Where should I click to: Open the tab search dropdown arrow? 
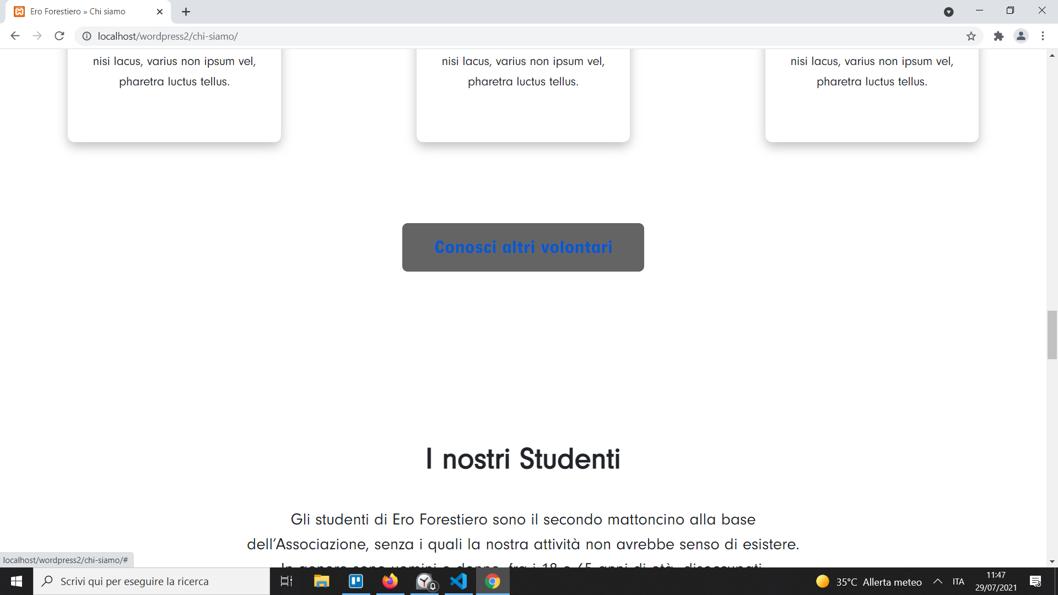tap(948, 12)
